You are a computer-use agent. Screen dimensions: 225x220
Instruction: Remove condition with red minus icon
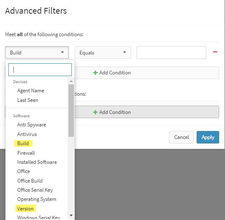(215, 52)
